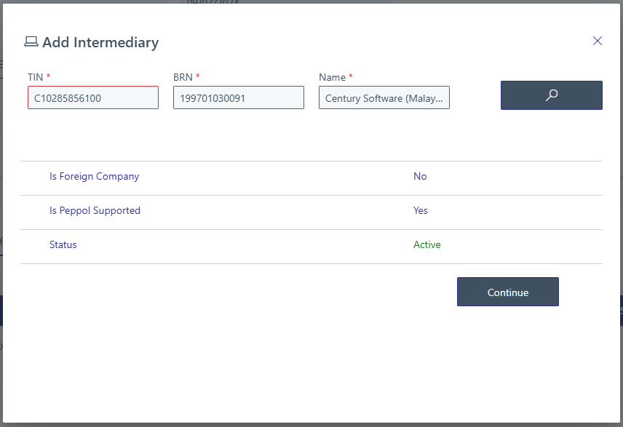Select the TIN input containing C10285856100
Image resolution: width=623 pixels, height=427 pixels.
point(92,97)
